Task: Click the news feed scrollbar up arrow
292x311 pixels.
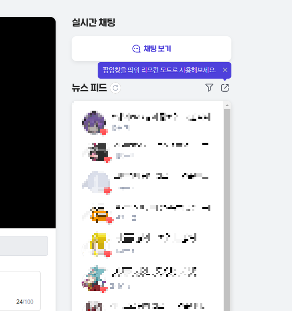Action: (227, 105)
